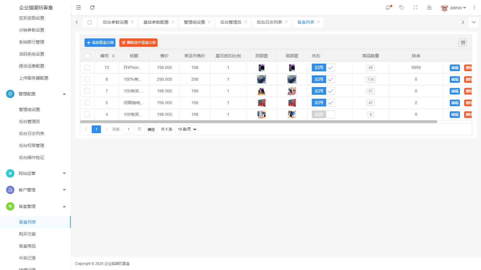This screenshot has height=270, width=481.
Task: Select all rows with header checkbox
Action: 87,56
